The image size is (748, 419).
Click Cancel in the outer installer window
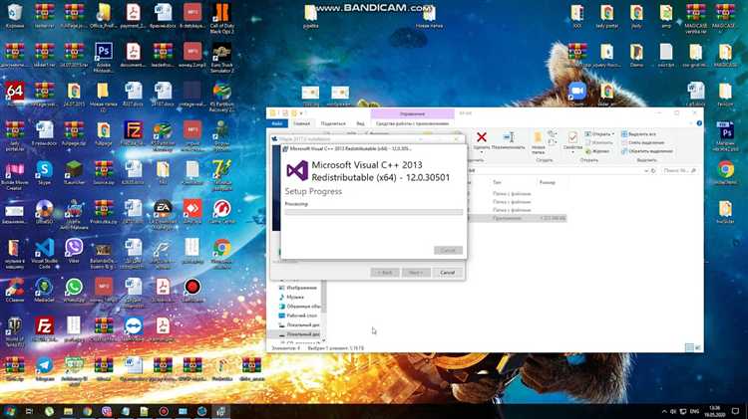click(447, 272)
